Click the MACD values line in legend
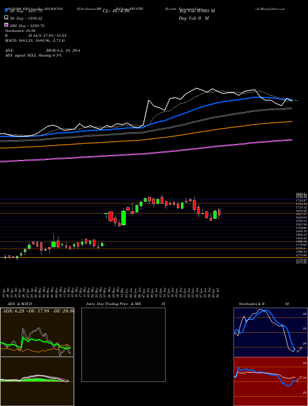The width and height of the screenshot is (308, 406). pos(34,41)
